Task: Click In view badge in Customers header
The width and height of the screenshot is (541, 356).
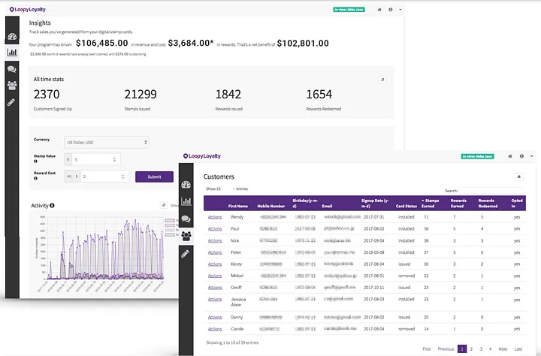Action: coord(478,156)
